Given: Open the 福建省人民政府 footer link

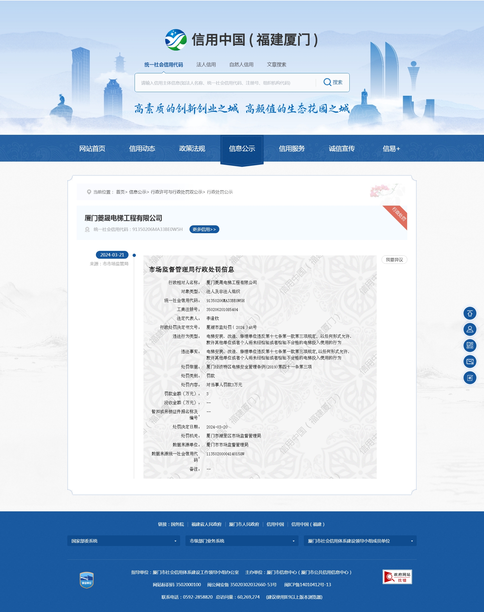Looking at the screenshot, I should pyautogui.click(x=206, y=524).
